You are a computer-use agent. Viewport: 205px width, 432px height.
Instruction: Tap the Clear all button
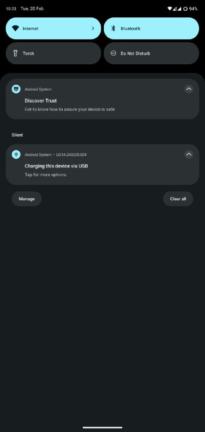[178, 199]
